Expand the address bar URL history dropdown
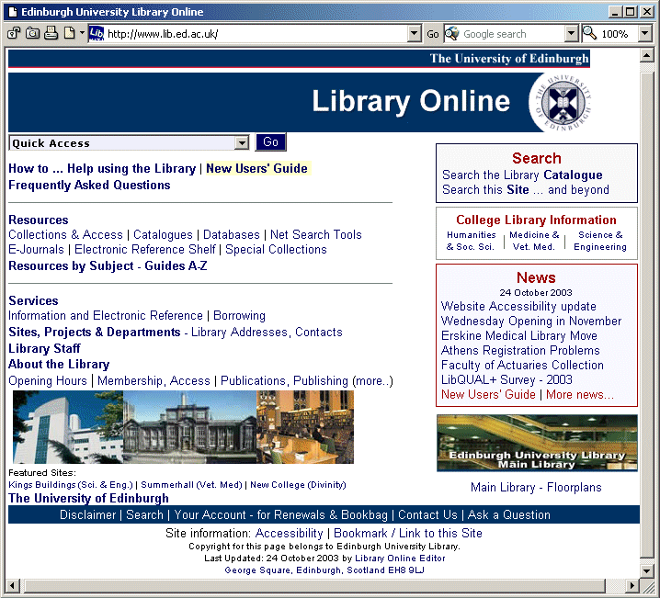This screenshot has height=598, width=660. 415,34
